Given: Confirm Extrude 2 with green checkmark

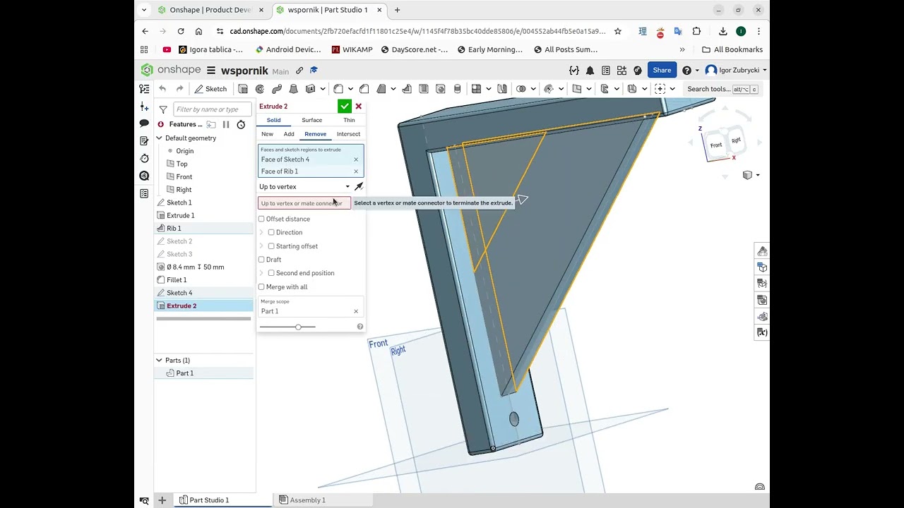Looking at the screenshot, I should pos(344,106).
